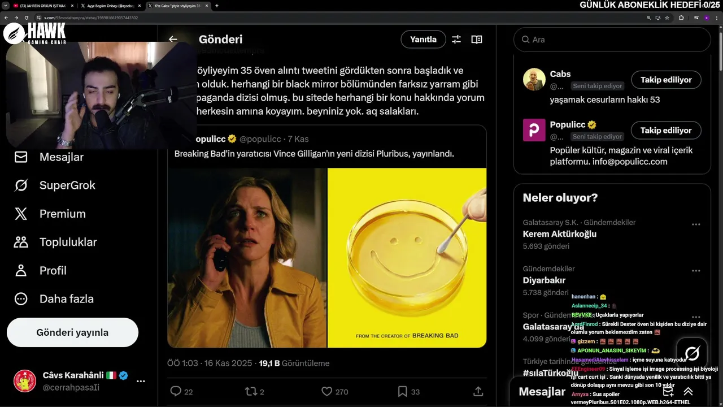Click the zoom magnifier icon in address bar
This screenshot has height=407, width=723.
[649, 18]
